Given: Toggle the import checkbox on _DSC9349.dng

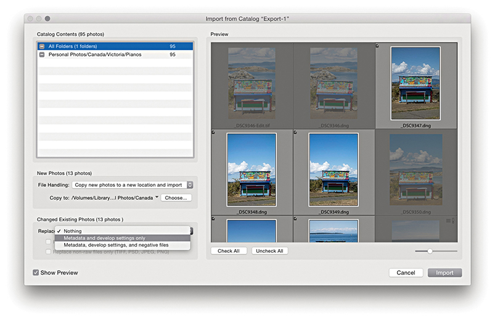Looking at the screenshot, I should [296, 133].
